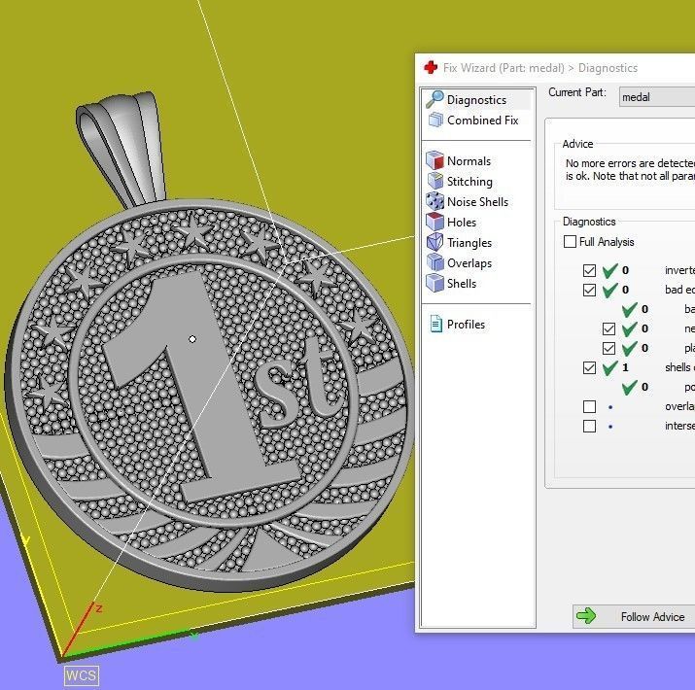Image resolution: width=695 pixels, height=690 pixels.
Task: Select the Combined Fix icon
Action: click(435, 120)
